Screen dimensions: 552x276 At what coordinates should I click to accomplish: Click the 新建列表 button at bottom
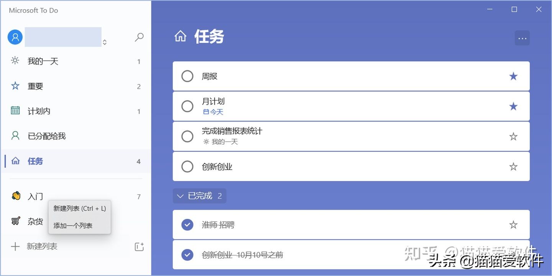pyautogui.click(x=42, y=246)
